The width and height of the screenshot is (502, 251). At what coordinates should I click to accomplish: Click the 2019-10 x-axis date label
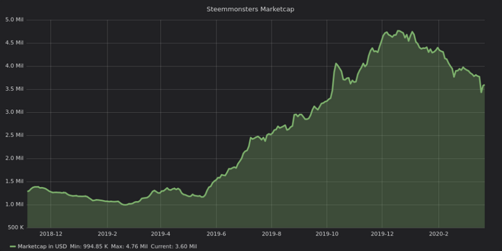[327, 234]
